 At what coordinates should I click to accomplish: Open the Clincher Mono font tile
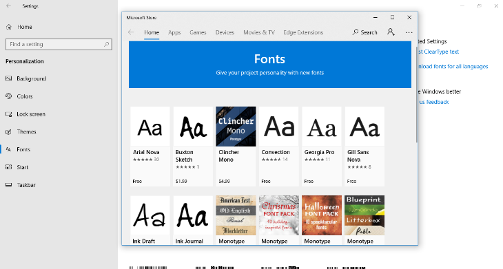(236, 127)
